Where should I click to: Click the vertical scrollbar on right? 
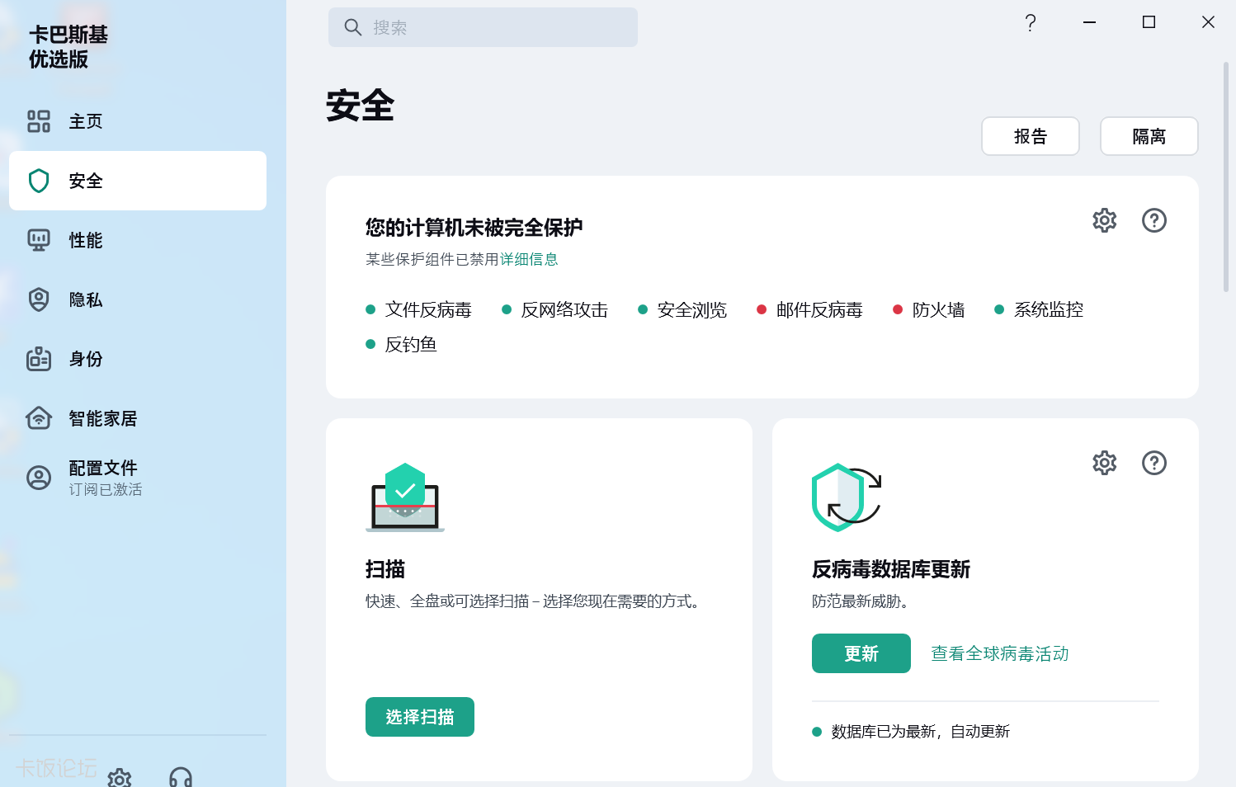(x=1226, y=177)
